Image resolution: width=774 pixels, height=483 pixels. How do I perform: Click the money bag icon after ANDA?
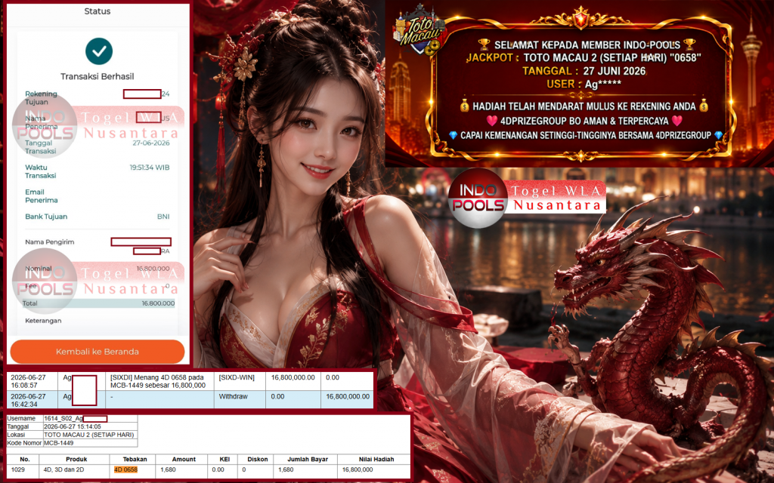pyautogui.click(x=704, y=106)
